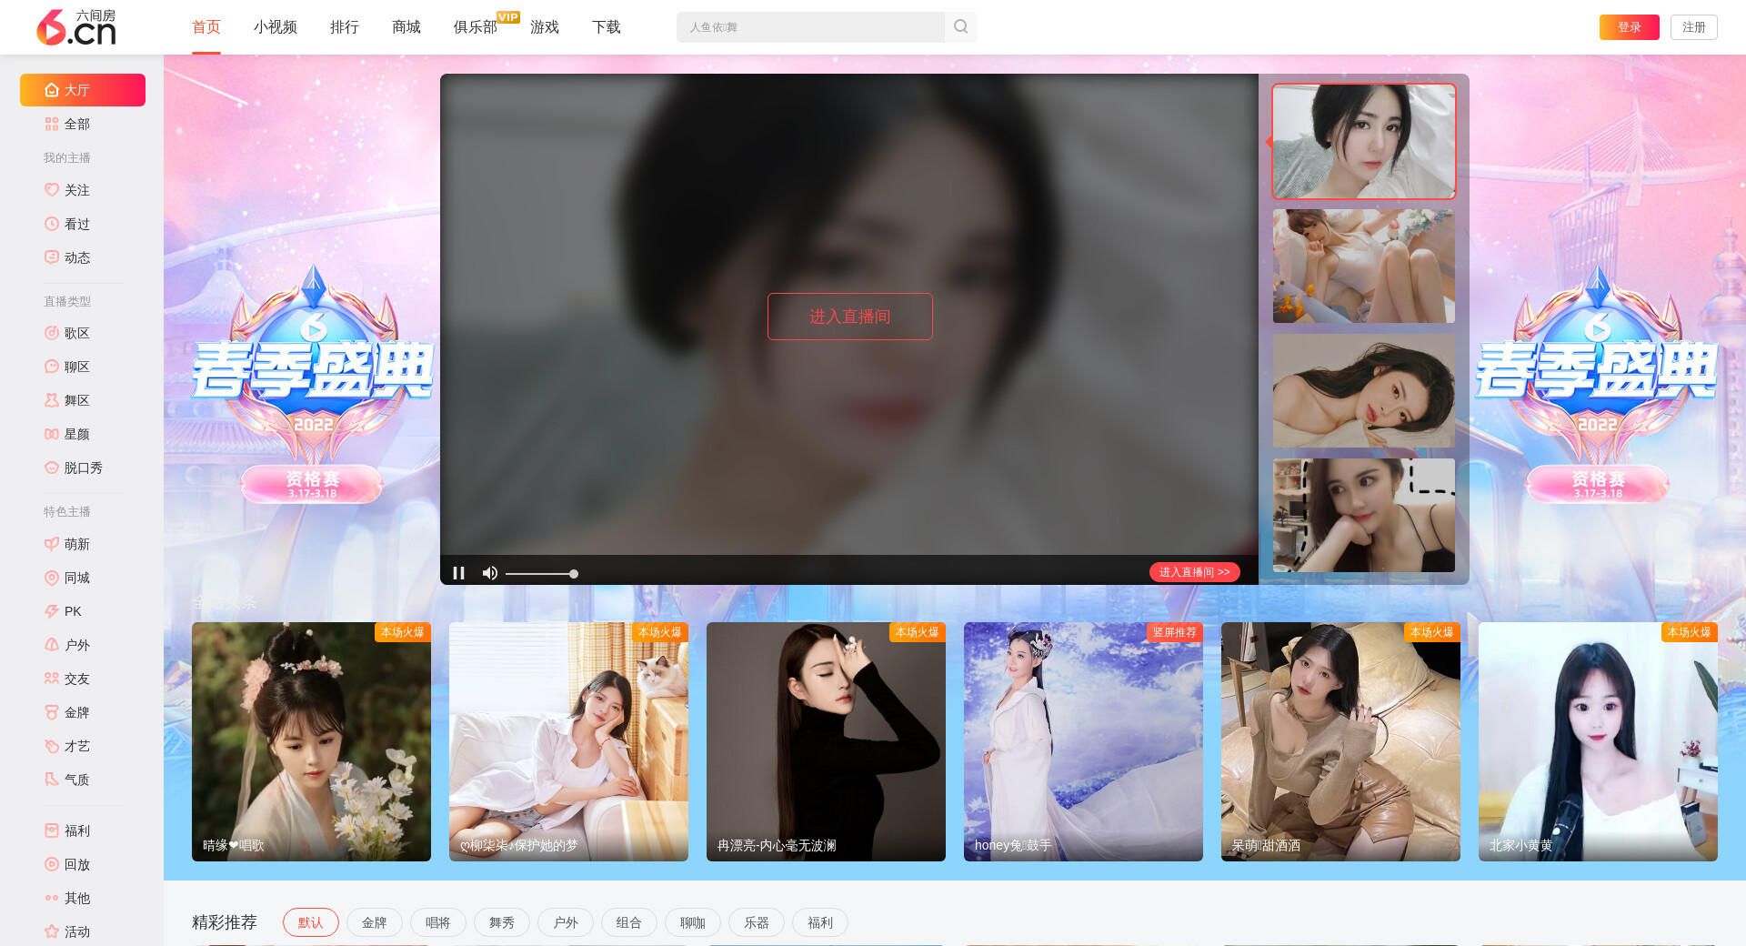This screenshot has height=946, width=1746.
Task: Select the 福利 filter tab
Action: click(x=820, y=922)
